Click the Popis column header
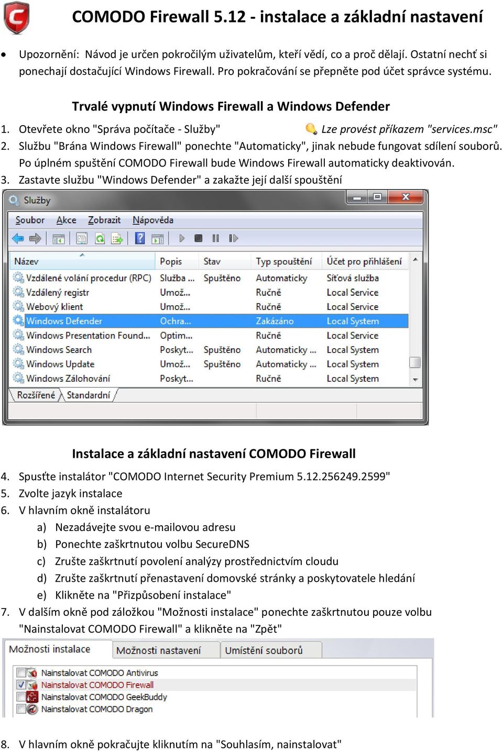The image size is (503, 752). [177, 261]
